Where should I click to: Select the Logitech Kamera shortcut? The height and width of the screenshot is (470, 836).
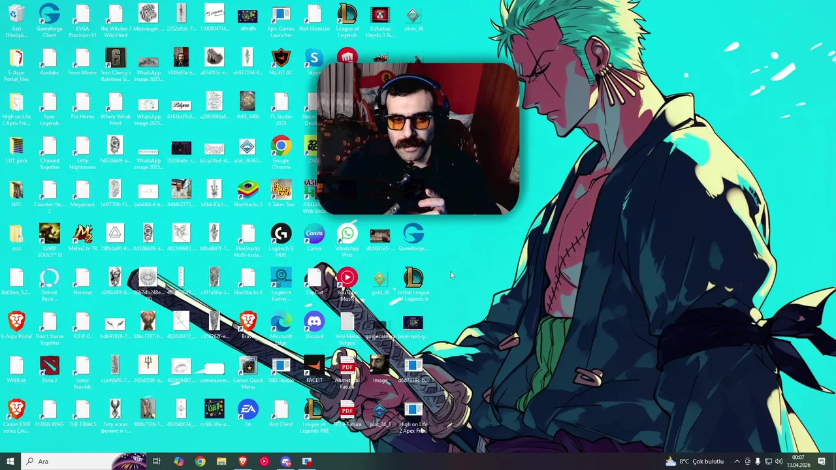pyautogui.click(x=281, y=284)
